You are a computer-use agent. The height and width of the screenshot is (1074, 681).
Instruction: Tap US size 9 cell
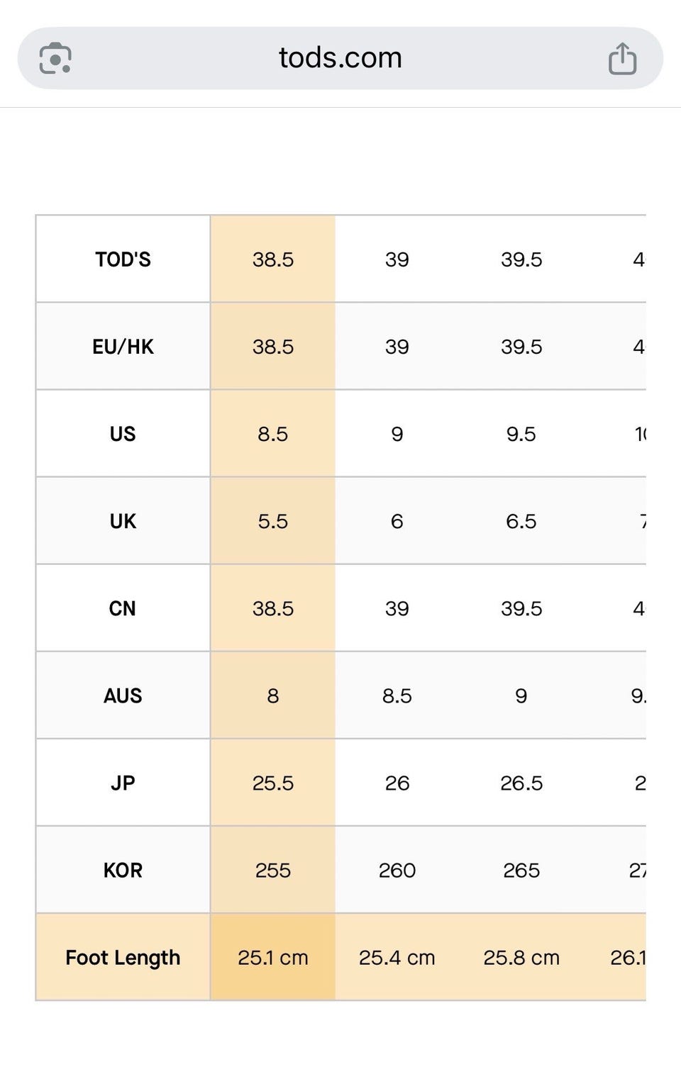pyautogui.click(x=397, y=434)
